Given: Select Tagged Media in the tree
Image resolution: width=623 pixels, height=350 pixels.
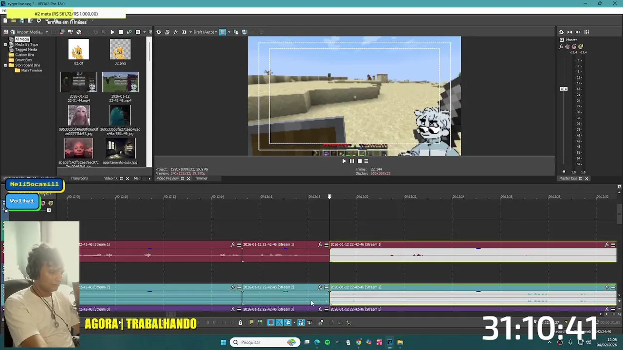Looking at the screenshot, I should point(26,50).
